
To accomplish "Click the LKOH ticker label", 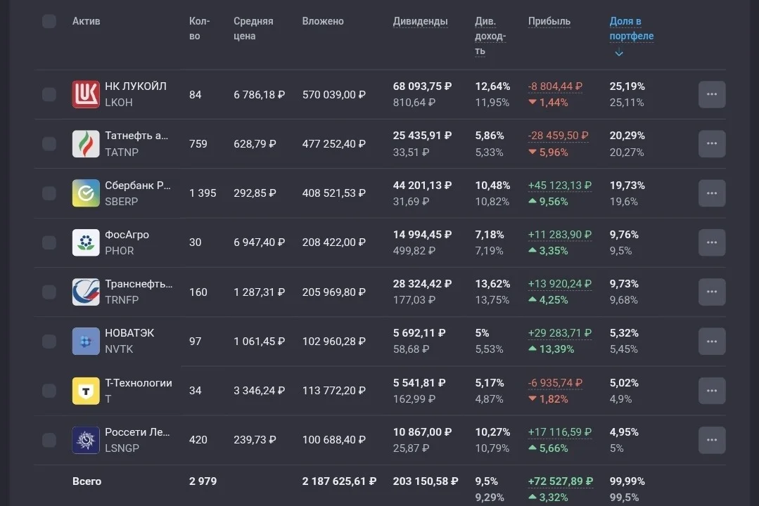I will [119, 103].
